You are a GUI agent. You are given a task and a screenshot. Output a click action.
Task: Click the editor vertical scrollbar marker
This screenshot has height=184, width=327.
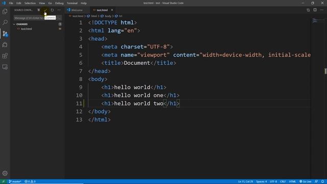(325, 71)
